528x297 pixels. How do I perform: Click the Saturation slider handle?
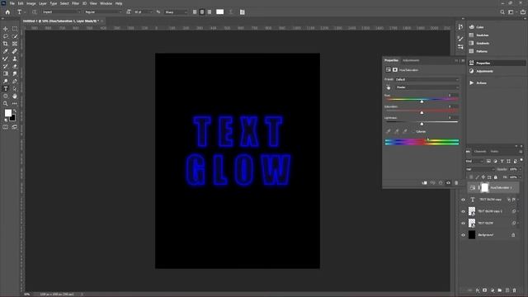click(422, 112)
